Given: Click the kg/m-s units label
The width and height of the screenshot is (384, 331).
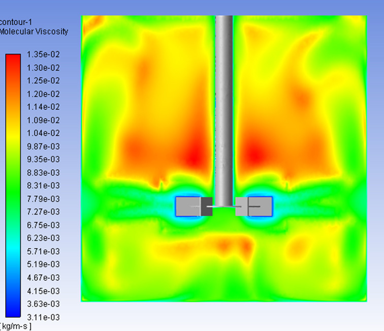Looking at the screenshot, I should (16, 326).
